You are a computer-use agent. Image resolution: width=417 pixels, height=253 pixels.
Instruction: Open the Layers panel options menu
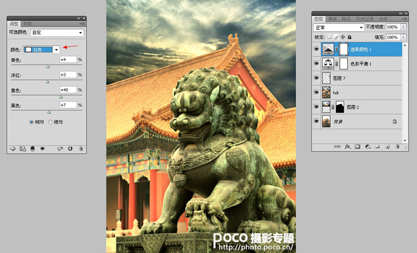point(404,19)
